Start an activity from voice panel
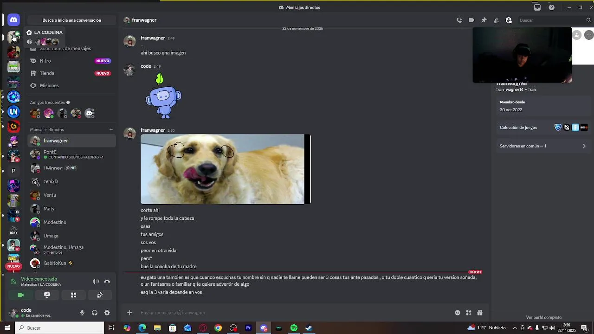This screenshot has height=334, width=594. pyautogui.click(x=73, y=295)
